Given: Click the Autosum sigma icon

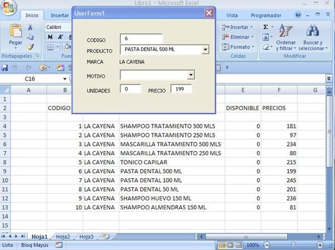Looking at the screenshot, I should click(265, 27).
